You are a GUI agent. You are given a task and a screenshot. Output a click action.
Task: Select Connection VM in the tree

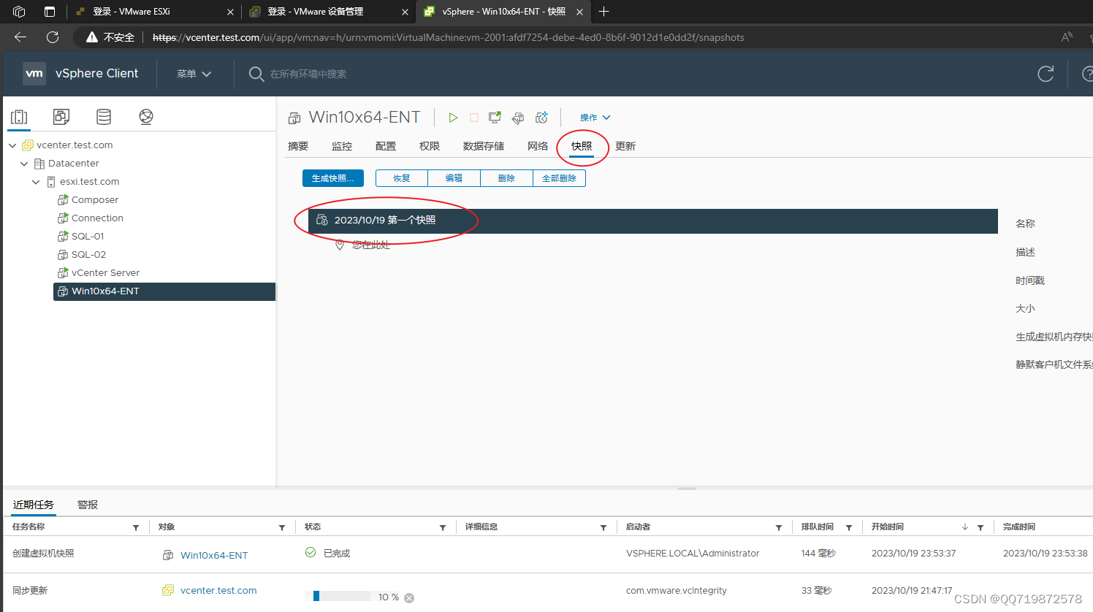pyautogui.click(x=97, y=218)
